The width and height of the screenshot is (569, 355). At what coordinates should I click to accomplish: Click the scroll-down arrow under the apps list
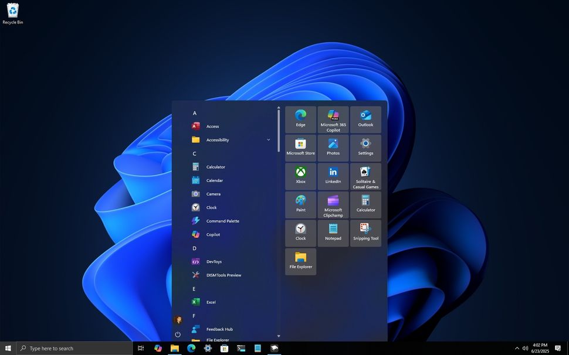(279, 336)
